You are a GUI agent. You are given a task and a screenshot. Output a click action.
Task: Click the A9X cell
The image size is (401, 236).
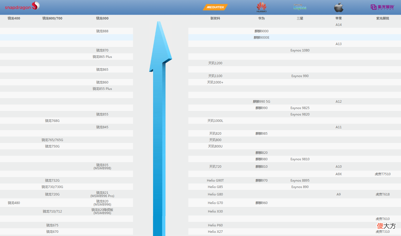[339, 174]
